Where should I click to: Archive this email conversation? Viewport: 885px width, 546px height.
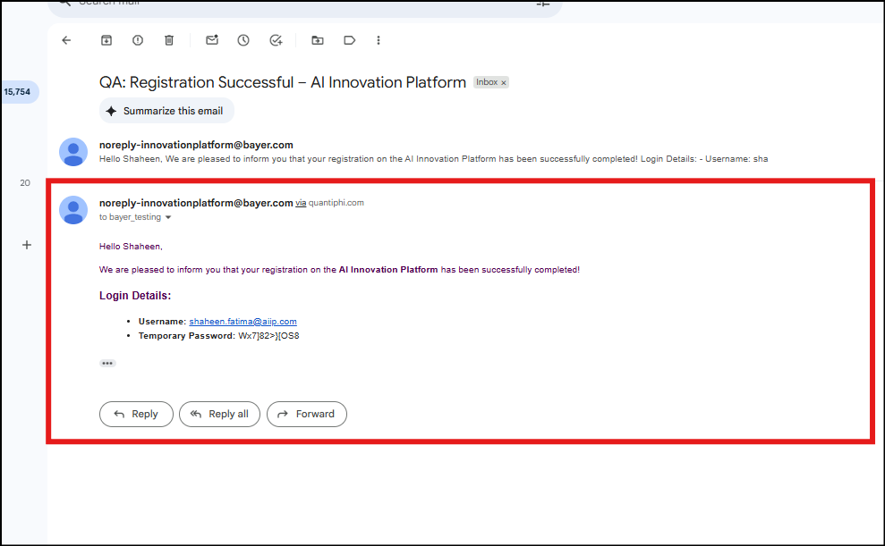click(x=106, y=40)
